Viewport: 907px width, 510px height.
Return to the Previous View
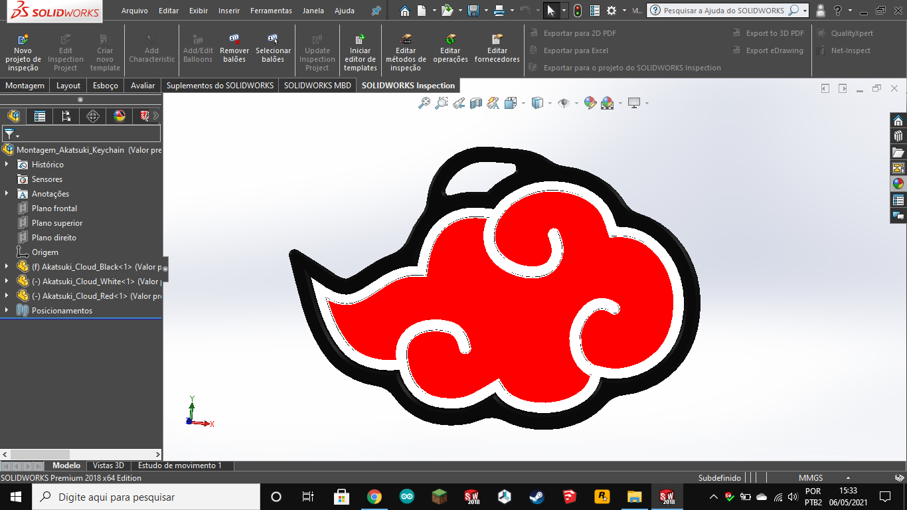(x=458, y=103)
